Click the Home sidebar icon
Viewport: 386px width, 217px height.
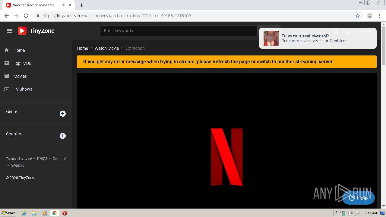click(7, 50)
